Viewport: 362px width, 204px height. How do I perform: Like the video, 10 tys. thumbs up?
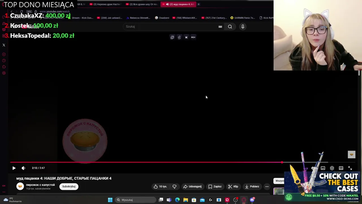(160, 186)
